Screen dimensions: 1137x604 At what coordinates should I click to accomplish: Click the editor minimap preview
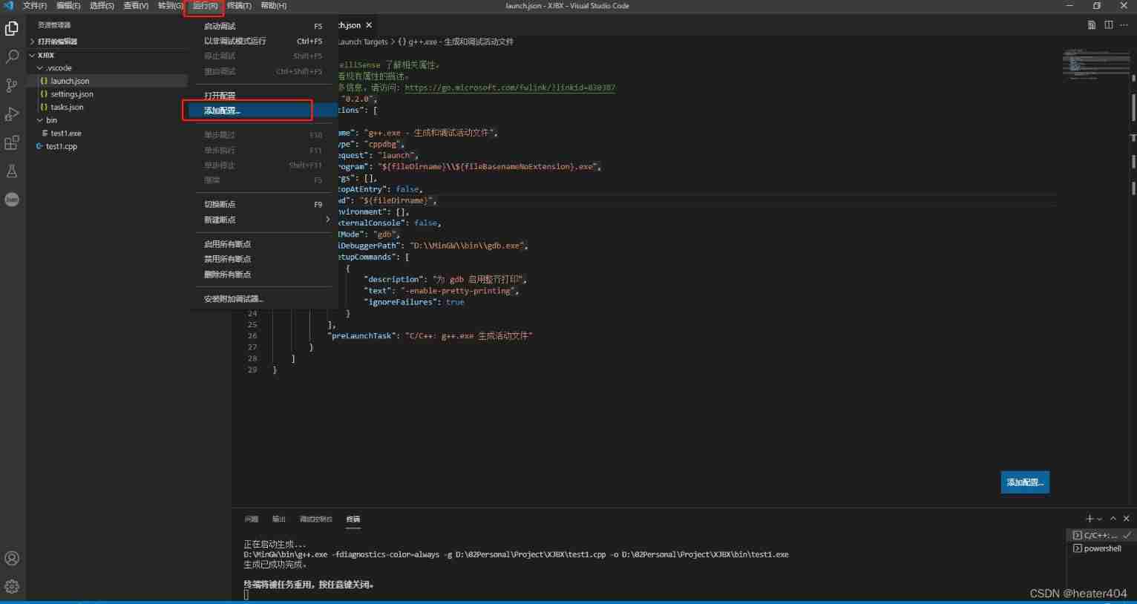point(1095,64)
